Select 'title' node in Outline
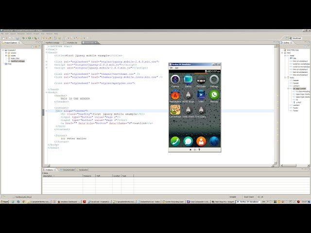Image resolution: width=311 pixels, height=233 pixels. [x=295, y=58]
